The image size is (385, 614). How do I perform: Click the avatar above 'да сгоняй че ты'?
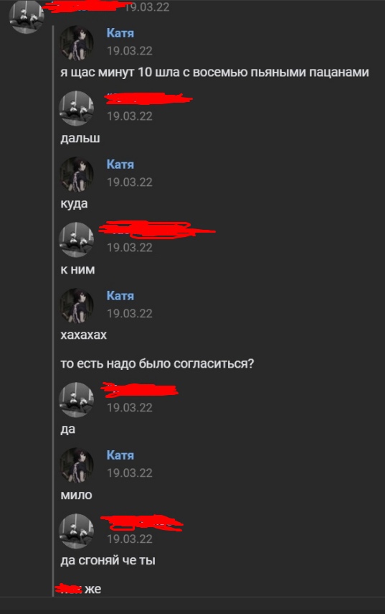click(x=76, y=531)
